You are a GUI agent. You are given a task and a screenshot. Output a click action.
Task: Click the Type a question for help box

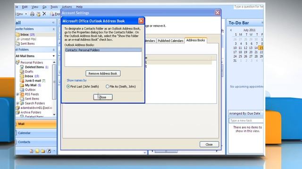pyautogui.click(x=249, y=7)
